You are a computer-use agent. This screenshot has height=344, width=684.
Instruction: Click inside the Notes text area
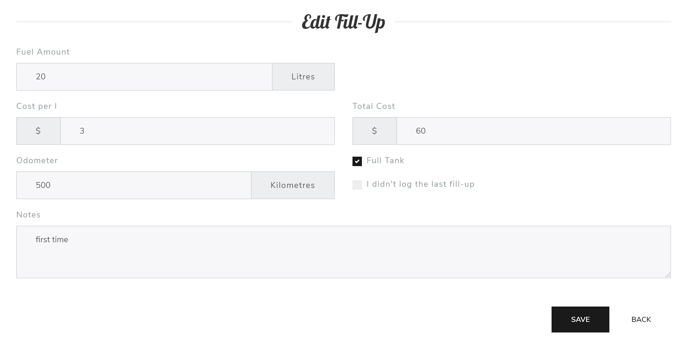(x=343, y=252)
